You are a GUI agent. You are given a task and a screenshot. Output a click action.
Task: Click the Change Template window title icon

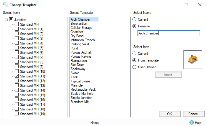(5, 5)
